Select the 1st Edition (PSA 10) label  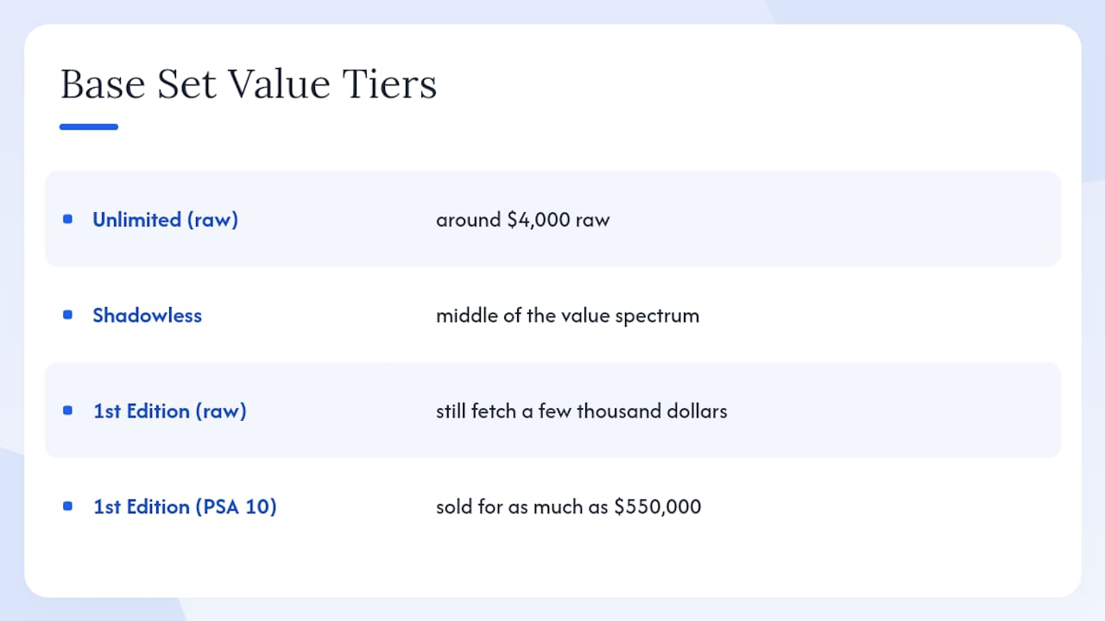pos(185,507)
